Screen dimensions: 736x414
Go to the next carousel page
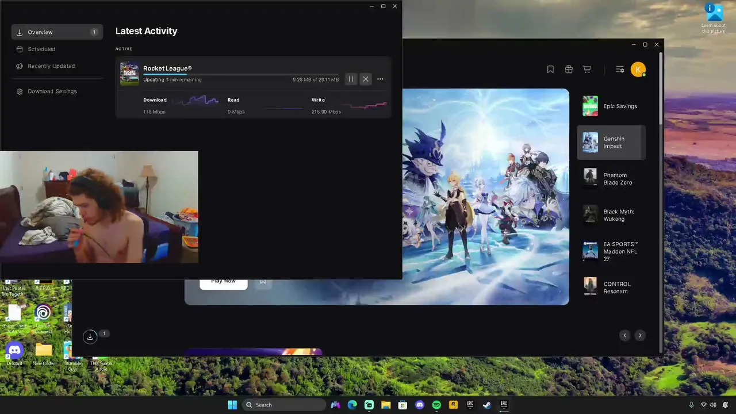pyautogui.click(x=640, y=335)
